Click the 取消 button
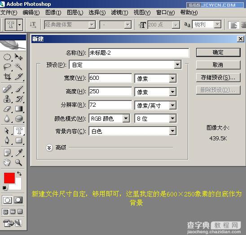 pos(218,65)
